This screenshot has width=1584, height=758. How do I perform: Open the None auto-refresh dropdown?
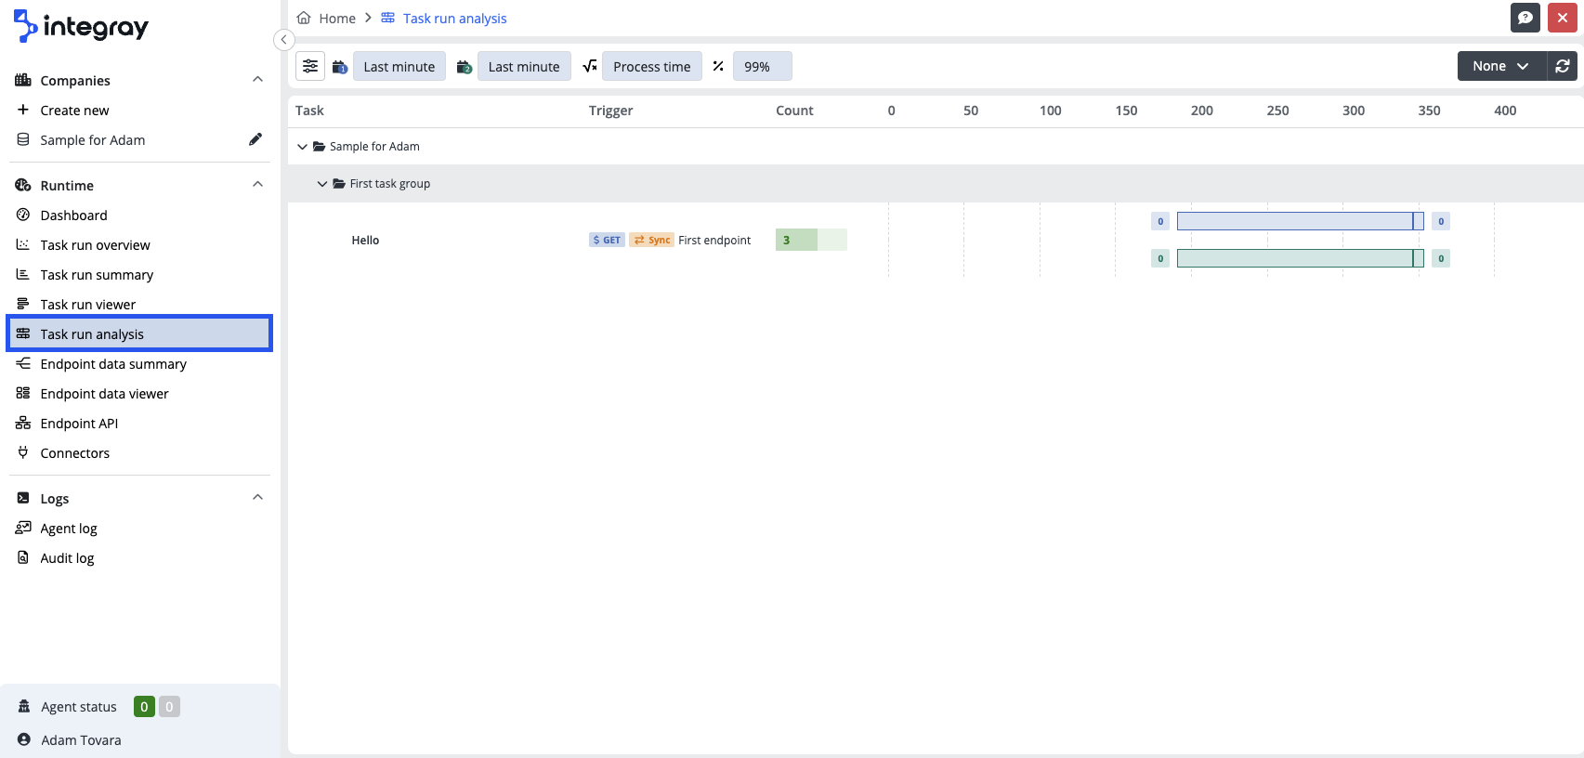coord(1500,66)
